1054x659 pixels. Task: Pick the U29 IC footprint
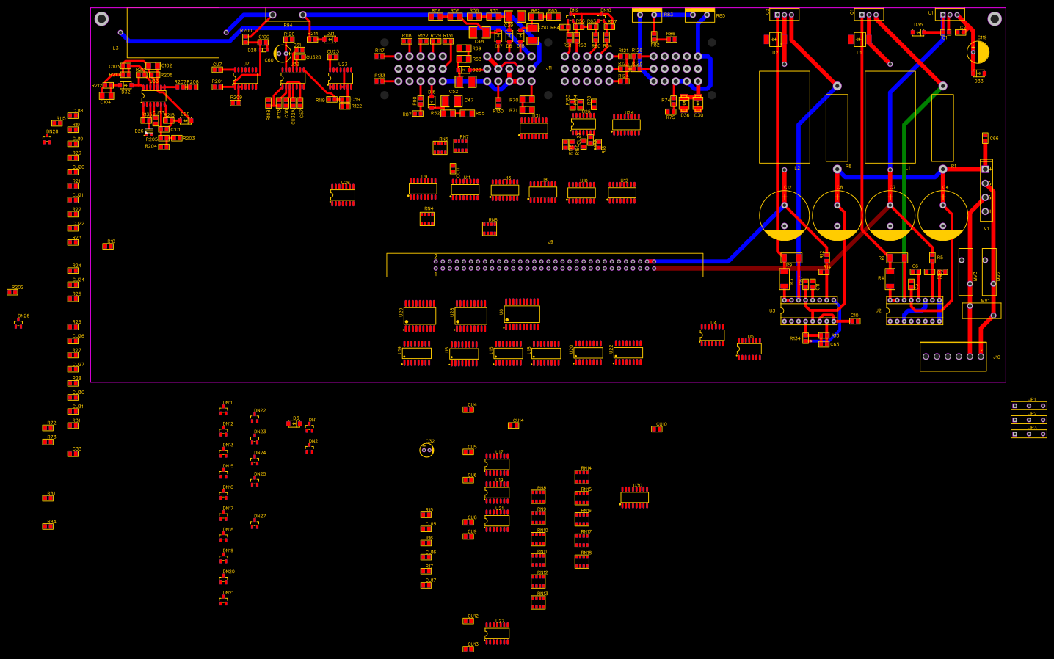pyautogui.click(x=420, y=316)
